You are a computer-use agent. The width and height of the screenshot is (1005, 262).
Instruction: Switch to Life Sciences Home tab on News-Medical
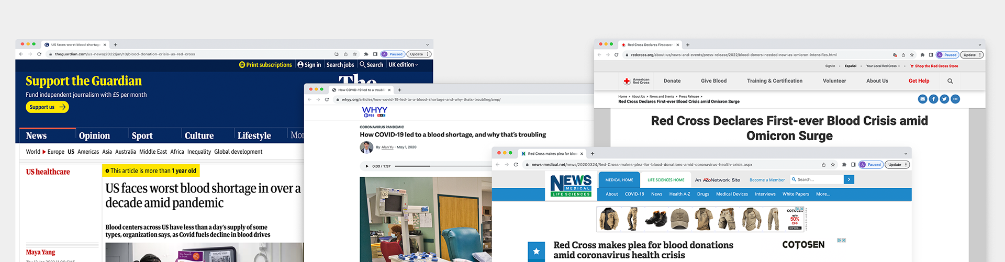point(666,180)
